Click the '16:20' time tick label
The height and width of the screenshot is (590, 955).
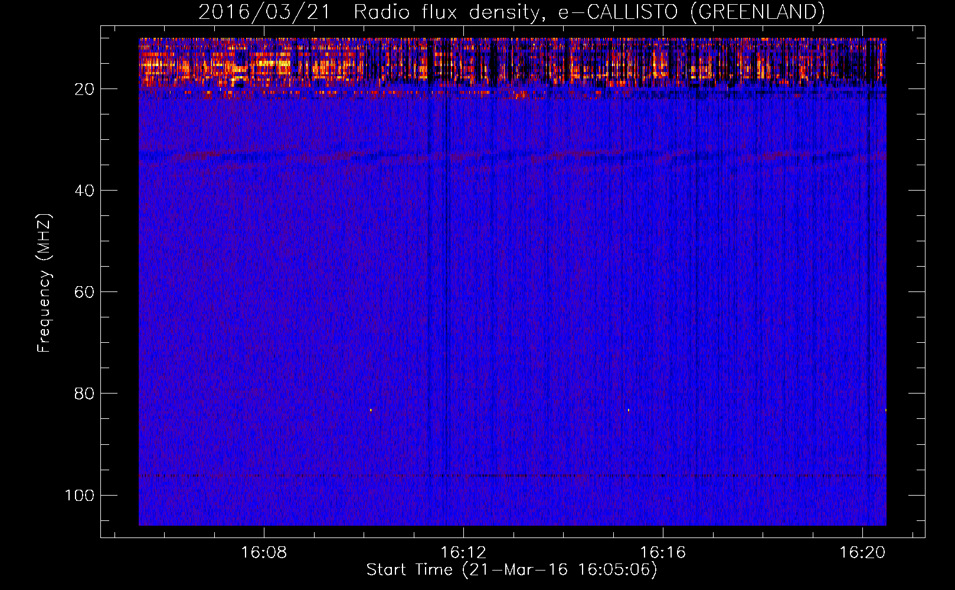pos(862,552)
